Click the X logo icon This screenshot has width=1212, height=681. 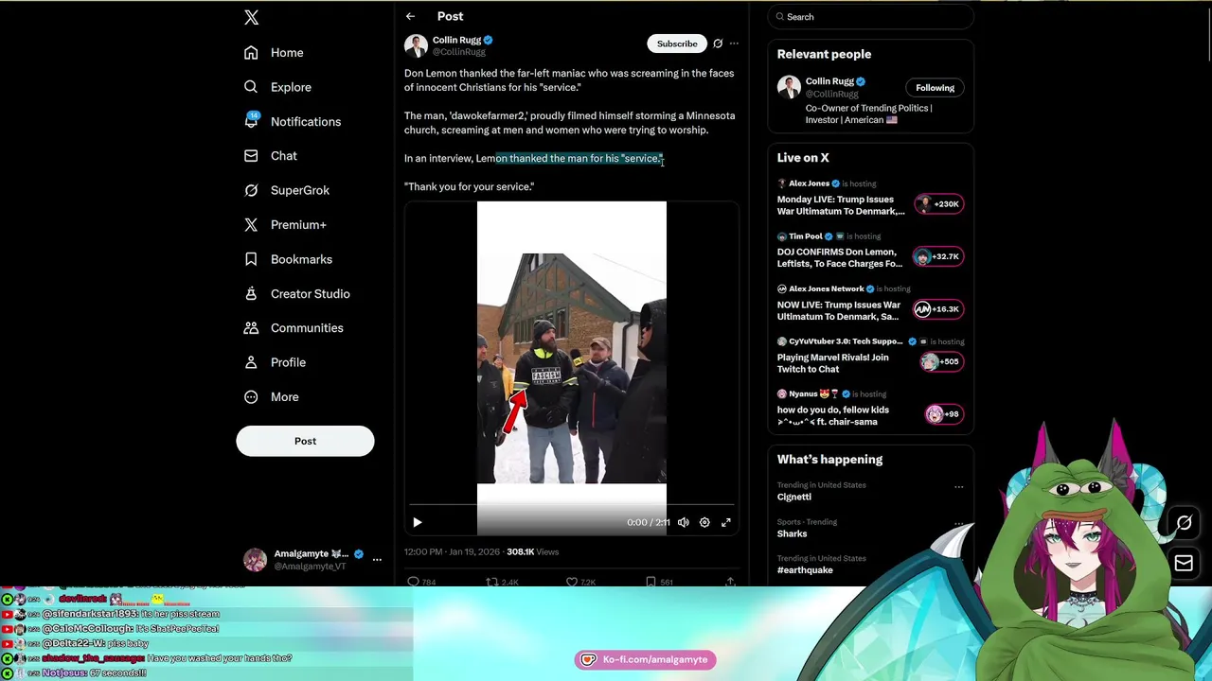pos(251,17)
